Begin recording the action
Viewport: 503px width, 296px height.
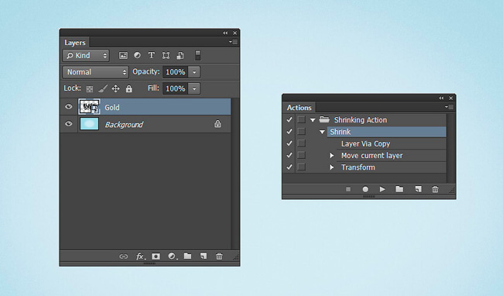click(x=365, y=189)
